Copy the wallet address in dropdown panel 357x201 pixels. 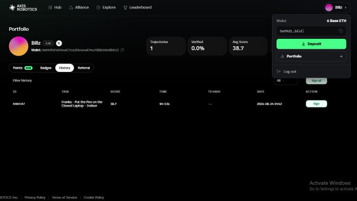pos(341,31)
